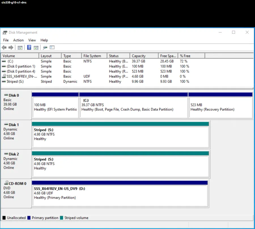Image resolution: width=255 pixels, height=229 pixels.
Task: Click the 28.45 GB free space cell
Action: [167, 61]
